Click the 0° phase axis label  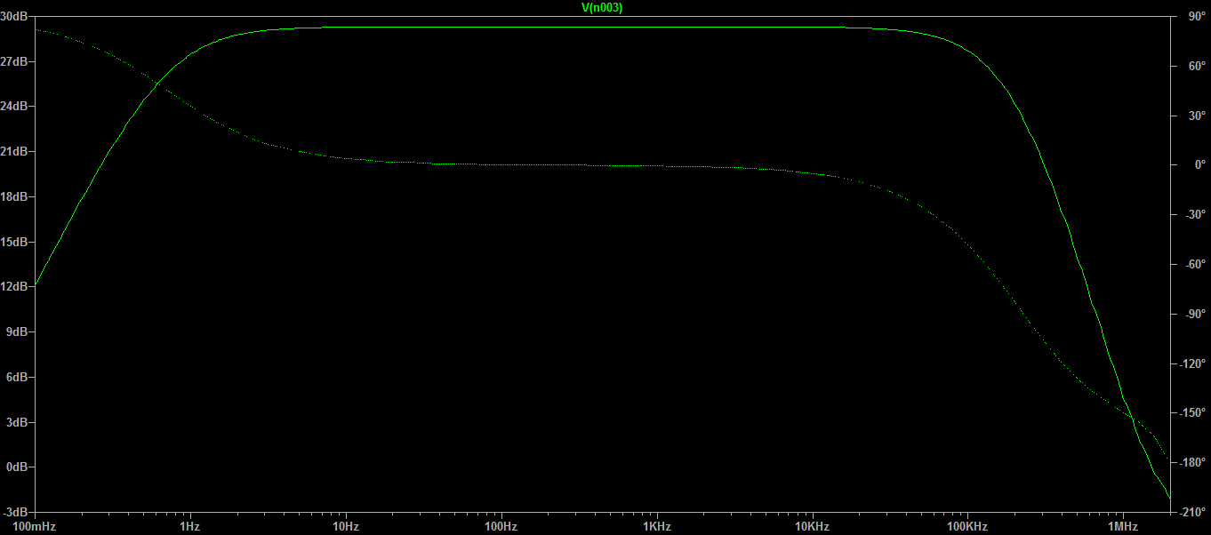(1199, 165)
